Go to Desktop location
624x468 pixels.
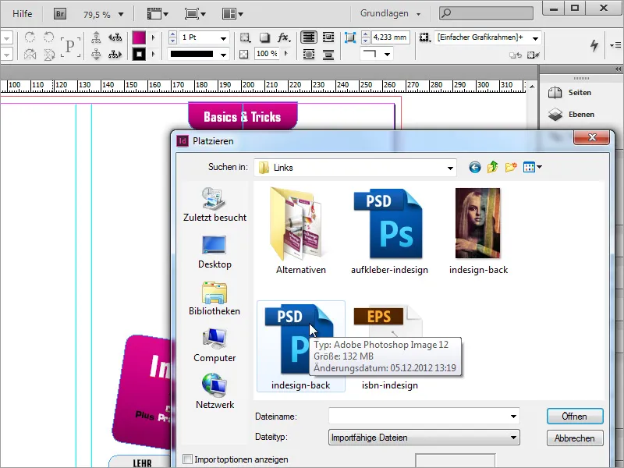pos(214,252)
